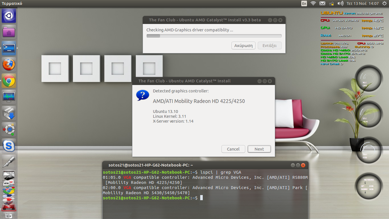Viewport: 389px width, 219px height.
Task: Click the 'Uptime: 7m 47s' desktop text
Action: point(334,43)
